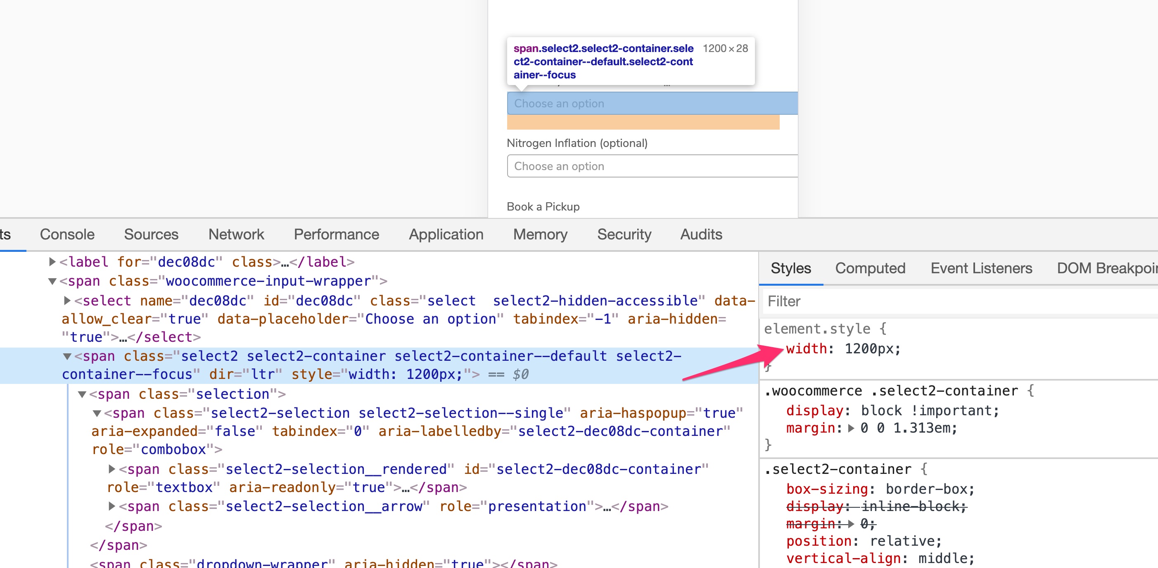The height and width of the screenshot is (568, 1158).
Task: Click the struck-through display inline-block declaration
Action: pyautogui.click(x=877, y=506)
